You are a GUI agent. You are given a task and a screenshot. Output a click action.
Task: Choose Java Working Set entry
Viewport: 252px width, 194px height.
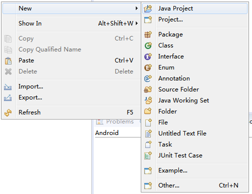tap(195, 100)
